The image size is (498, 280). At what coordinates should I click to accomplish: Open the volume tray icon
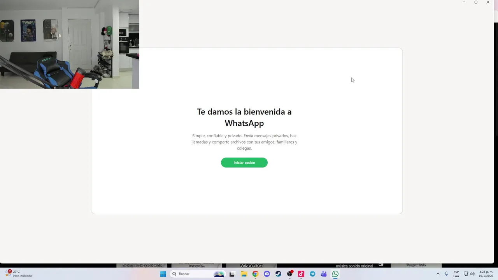tap(472, 274)
